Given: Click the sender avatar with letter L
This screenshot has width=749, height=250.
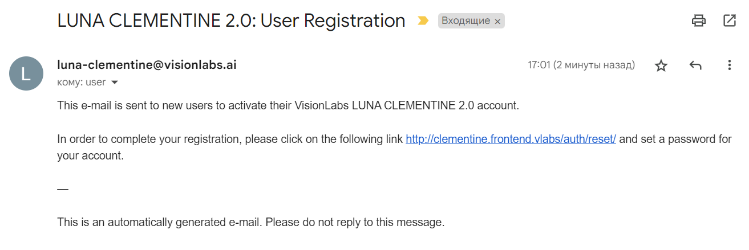Looking at the screenshot, I should click(x=26, y=73).
